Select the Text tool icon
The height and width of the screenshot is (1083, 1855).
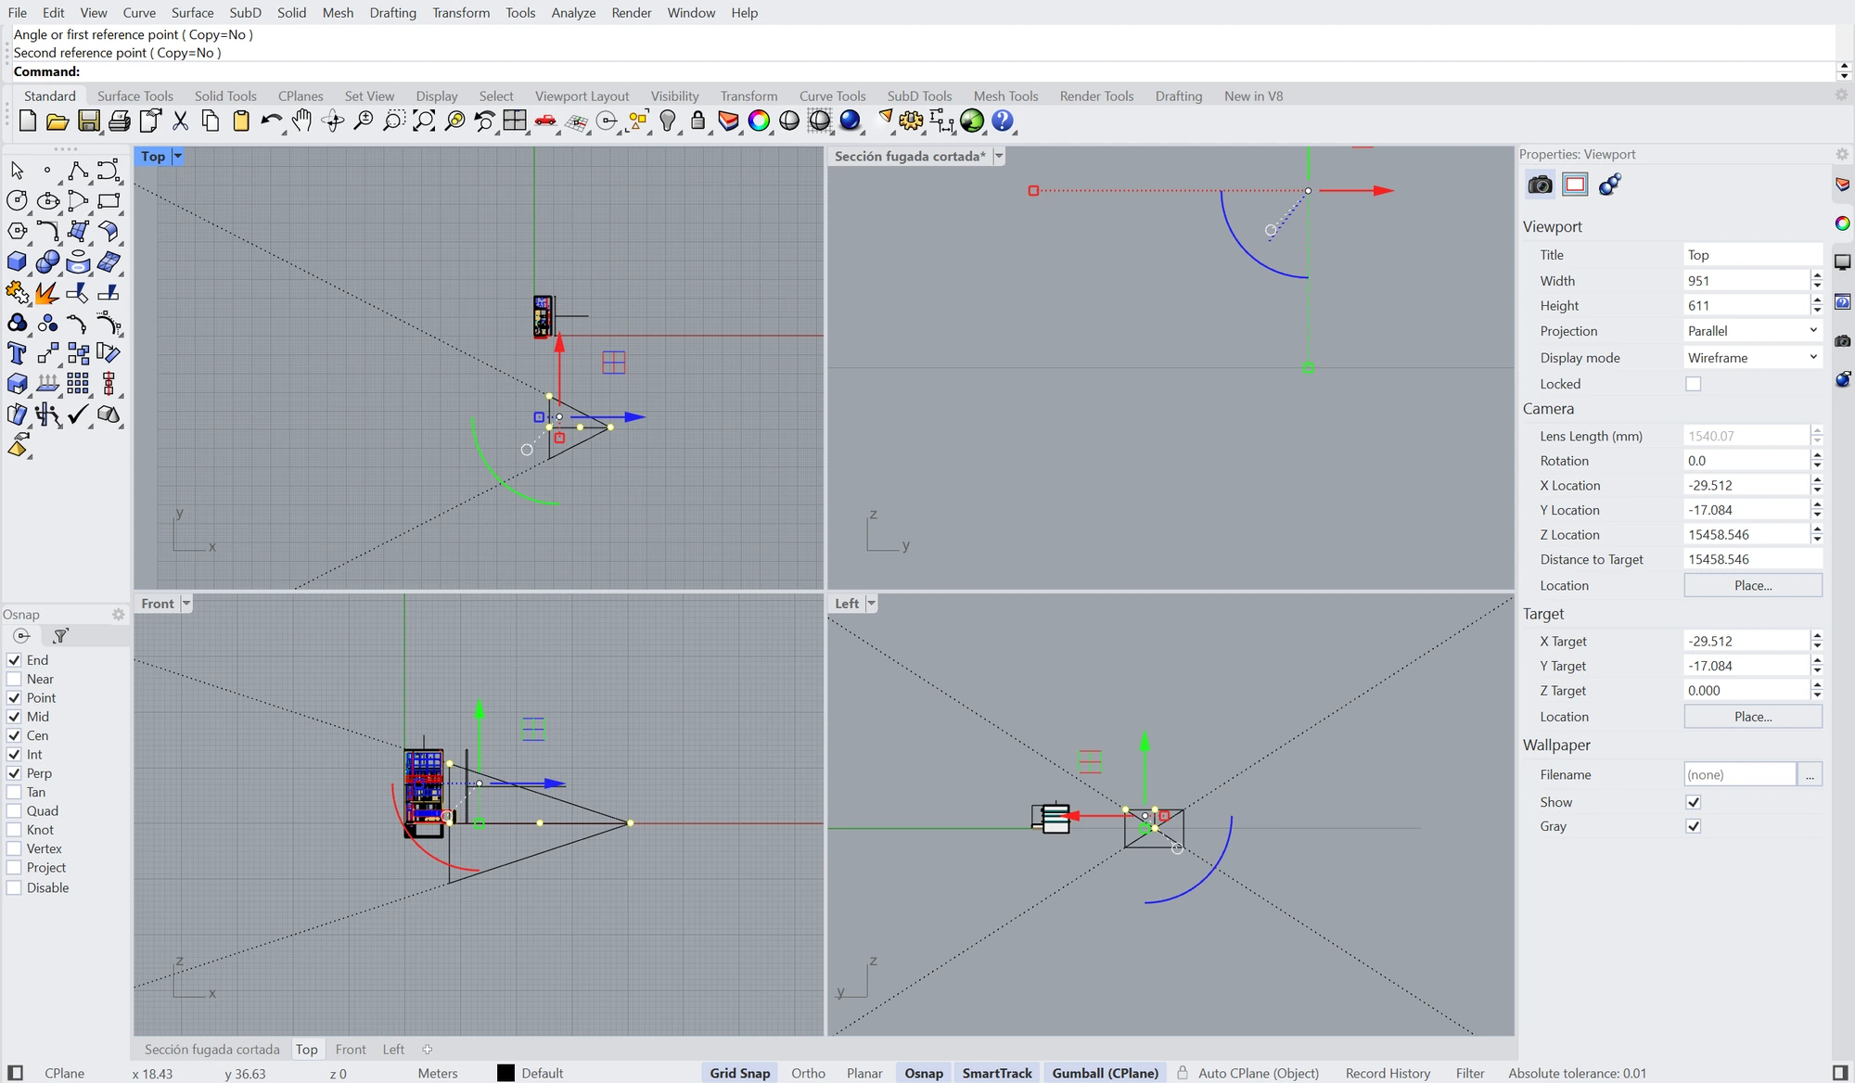17,353
